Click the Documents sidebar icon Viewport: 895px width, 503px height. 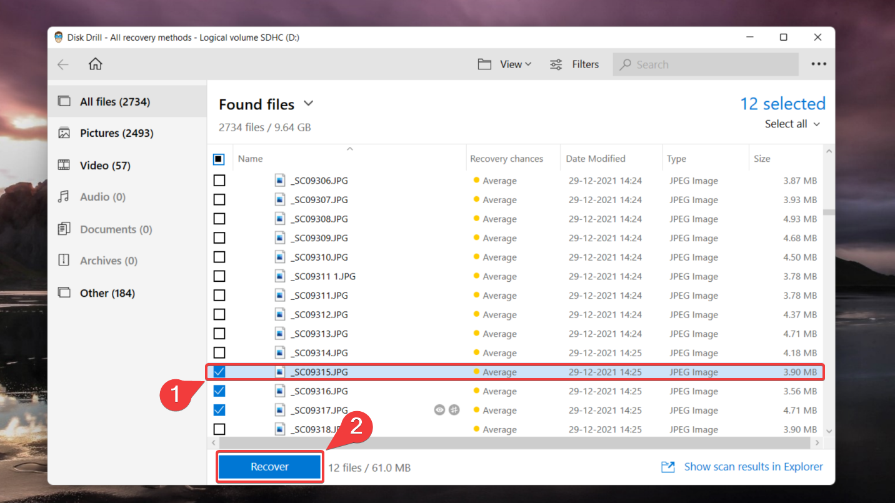[x=64, y=229]
